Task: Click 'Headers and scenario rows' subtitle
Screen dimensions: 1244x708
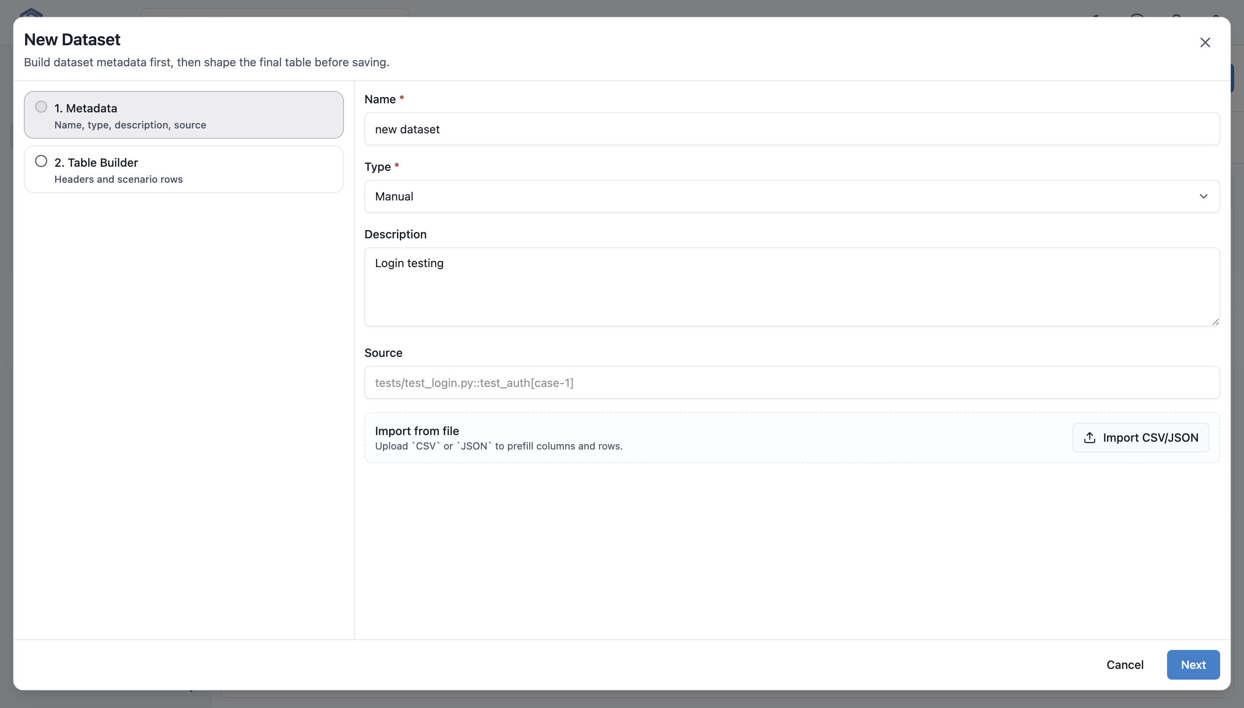Action: coord(118,179)
